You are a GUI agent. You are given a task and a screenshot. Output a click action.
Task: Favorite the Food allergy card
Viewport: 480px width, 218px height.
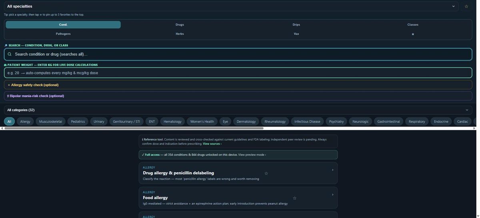pos(294,198)
